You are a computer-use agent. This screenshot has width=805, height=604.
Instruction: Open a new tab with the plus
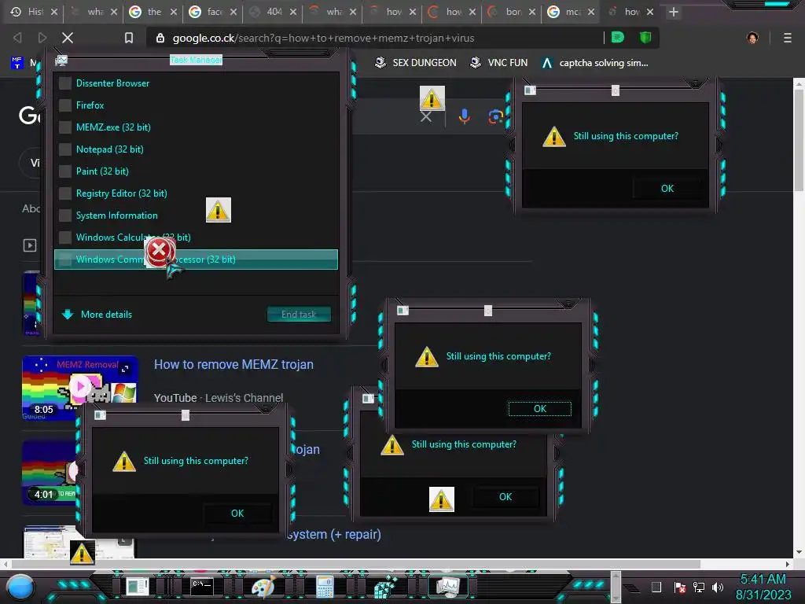674,11
